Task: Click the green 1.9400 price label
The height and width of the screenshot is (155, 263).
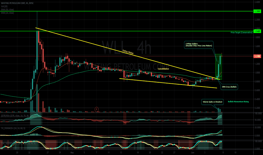Action: pyautogui.click(x=257, y=31)
